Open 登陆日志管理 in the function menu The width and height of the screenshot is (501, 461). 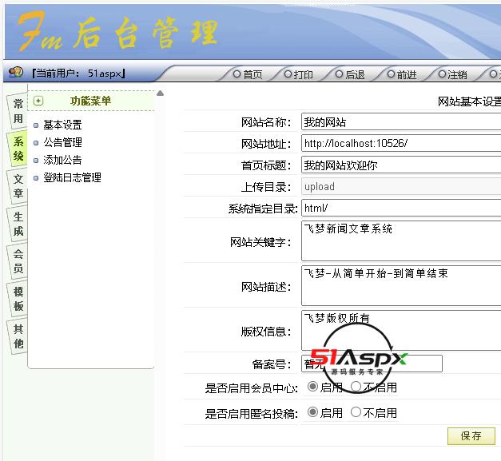tap(72, 177)
